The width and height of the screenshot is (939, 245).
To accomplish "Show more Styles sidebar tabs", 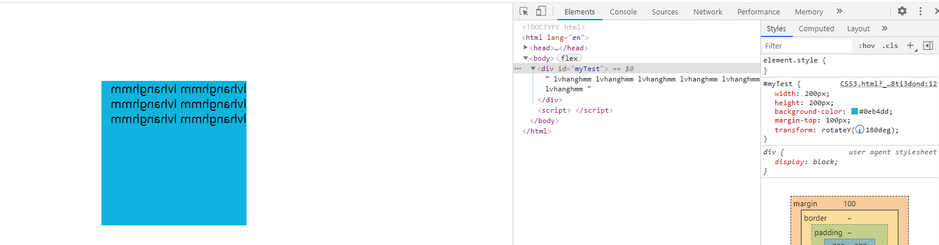I will click(x=884, y=28).
